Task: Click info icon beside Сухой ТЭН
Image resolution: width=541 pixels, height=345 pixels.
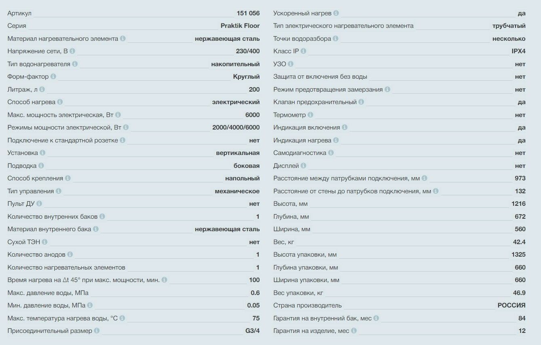Action: coord(44,242)
